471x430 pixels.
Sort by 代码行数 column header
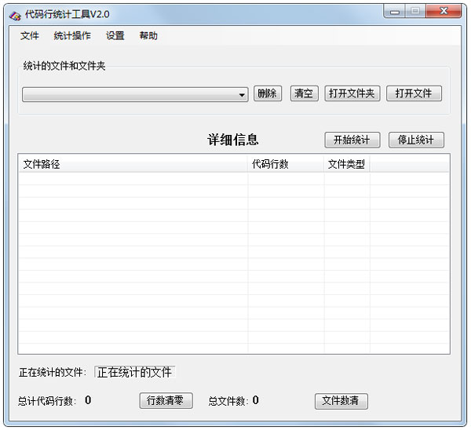click(x=286, y=165)
